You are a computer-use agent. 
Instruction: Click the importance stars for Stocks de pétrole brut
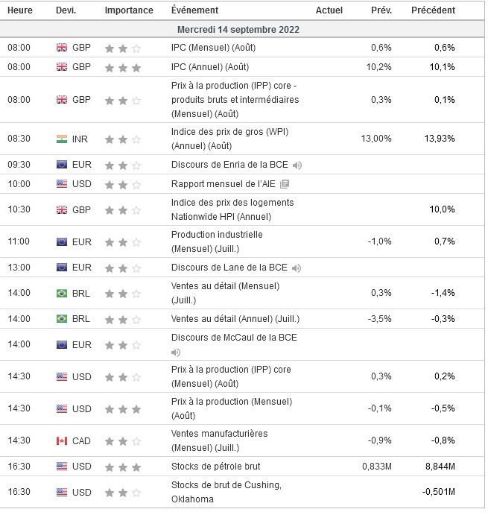122,467
